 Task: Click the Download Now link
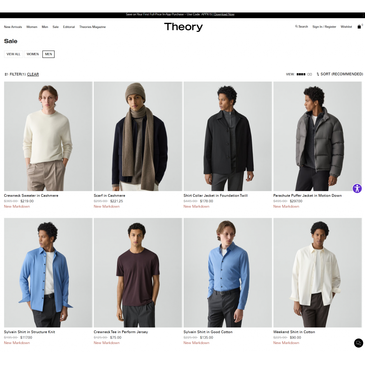pos(224,14)
